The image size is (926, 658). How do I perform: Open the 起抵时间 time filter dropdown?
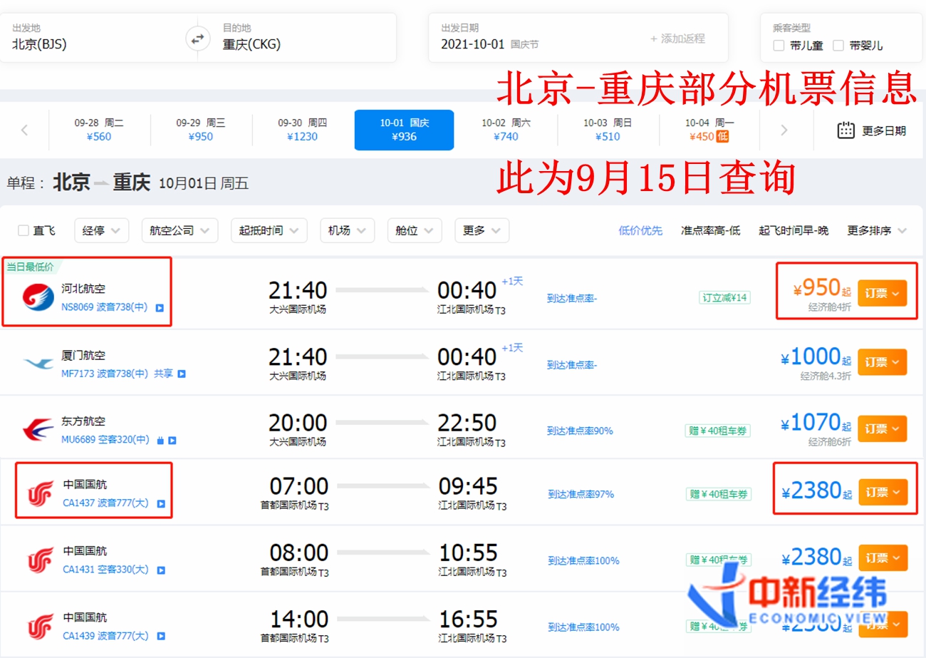[x=269, y=231]
